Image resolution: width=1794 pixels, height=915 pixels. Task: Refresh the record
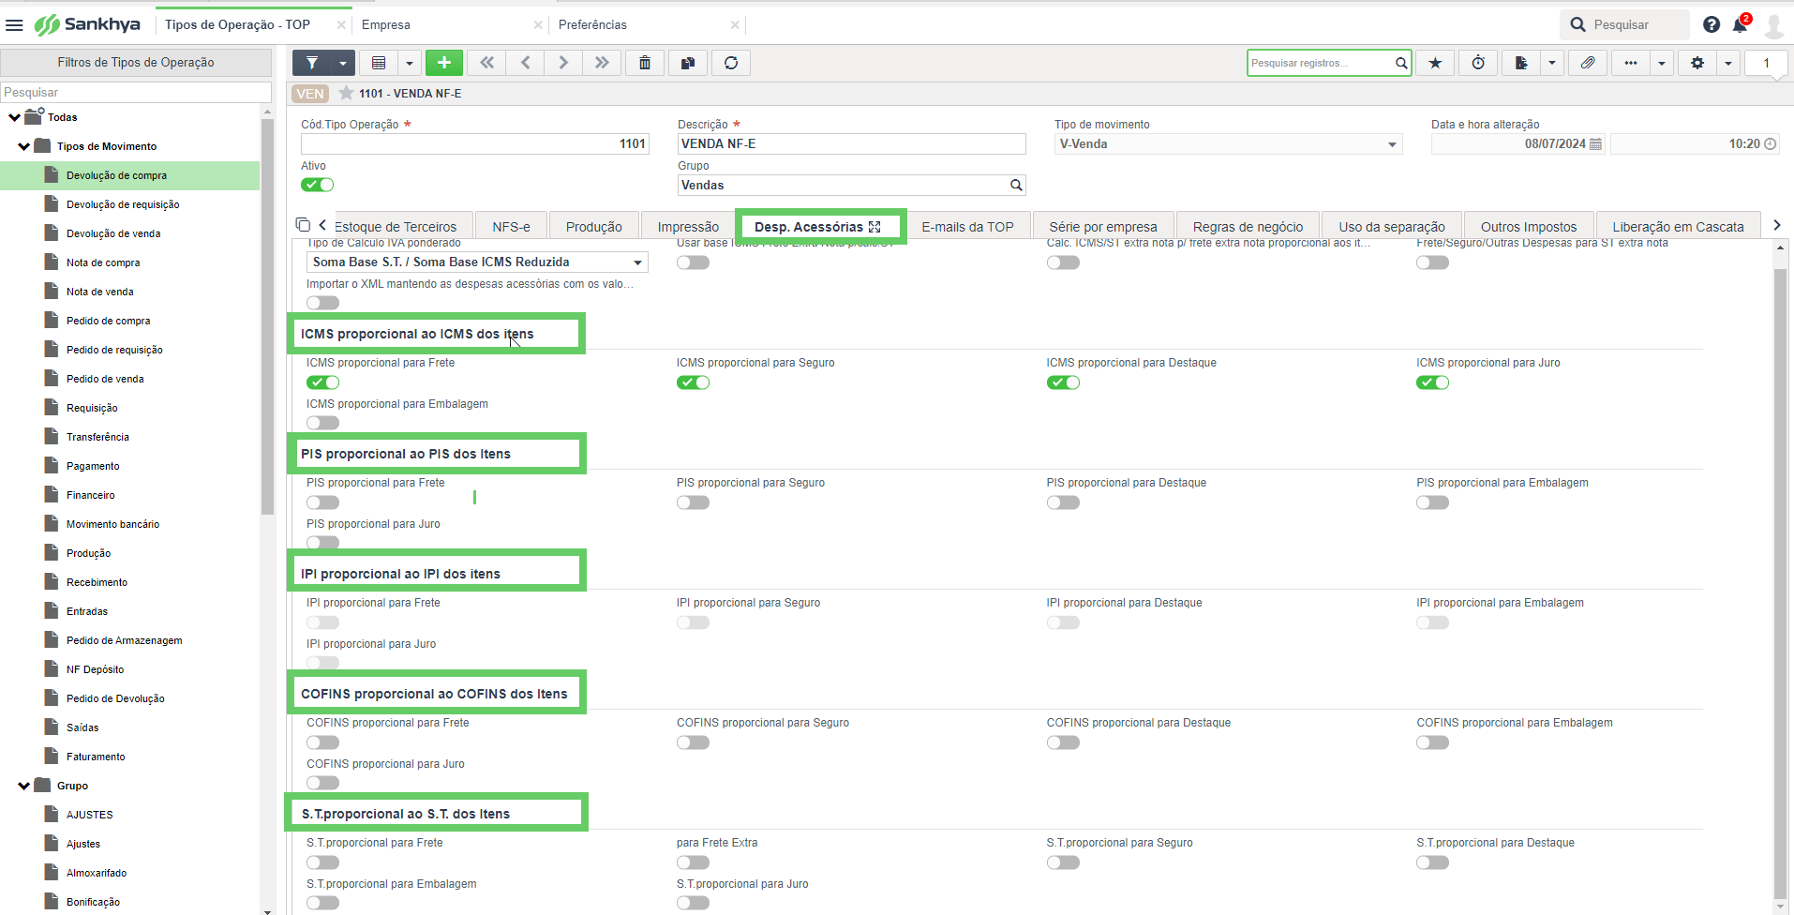click(731, 63)
